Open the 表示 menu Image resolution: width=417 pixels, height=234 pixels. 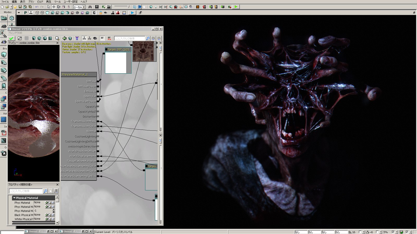23,2
